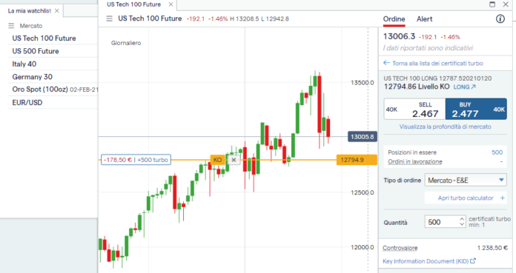Image resolution: width=516 pixels, height=273 pixels.
Task: Click the Quantità input field
Action: [441, 222]
